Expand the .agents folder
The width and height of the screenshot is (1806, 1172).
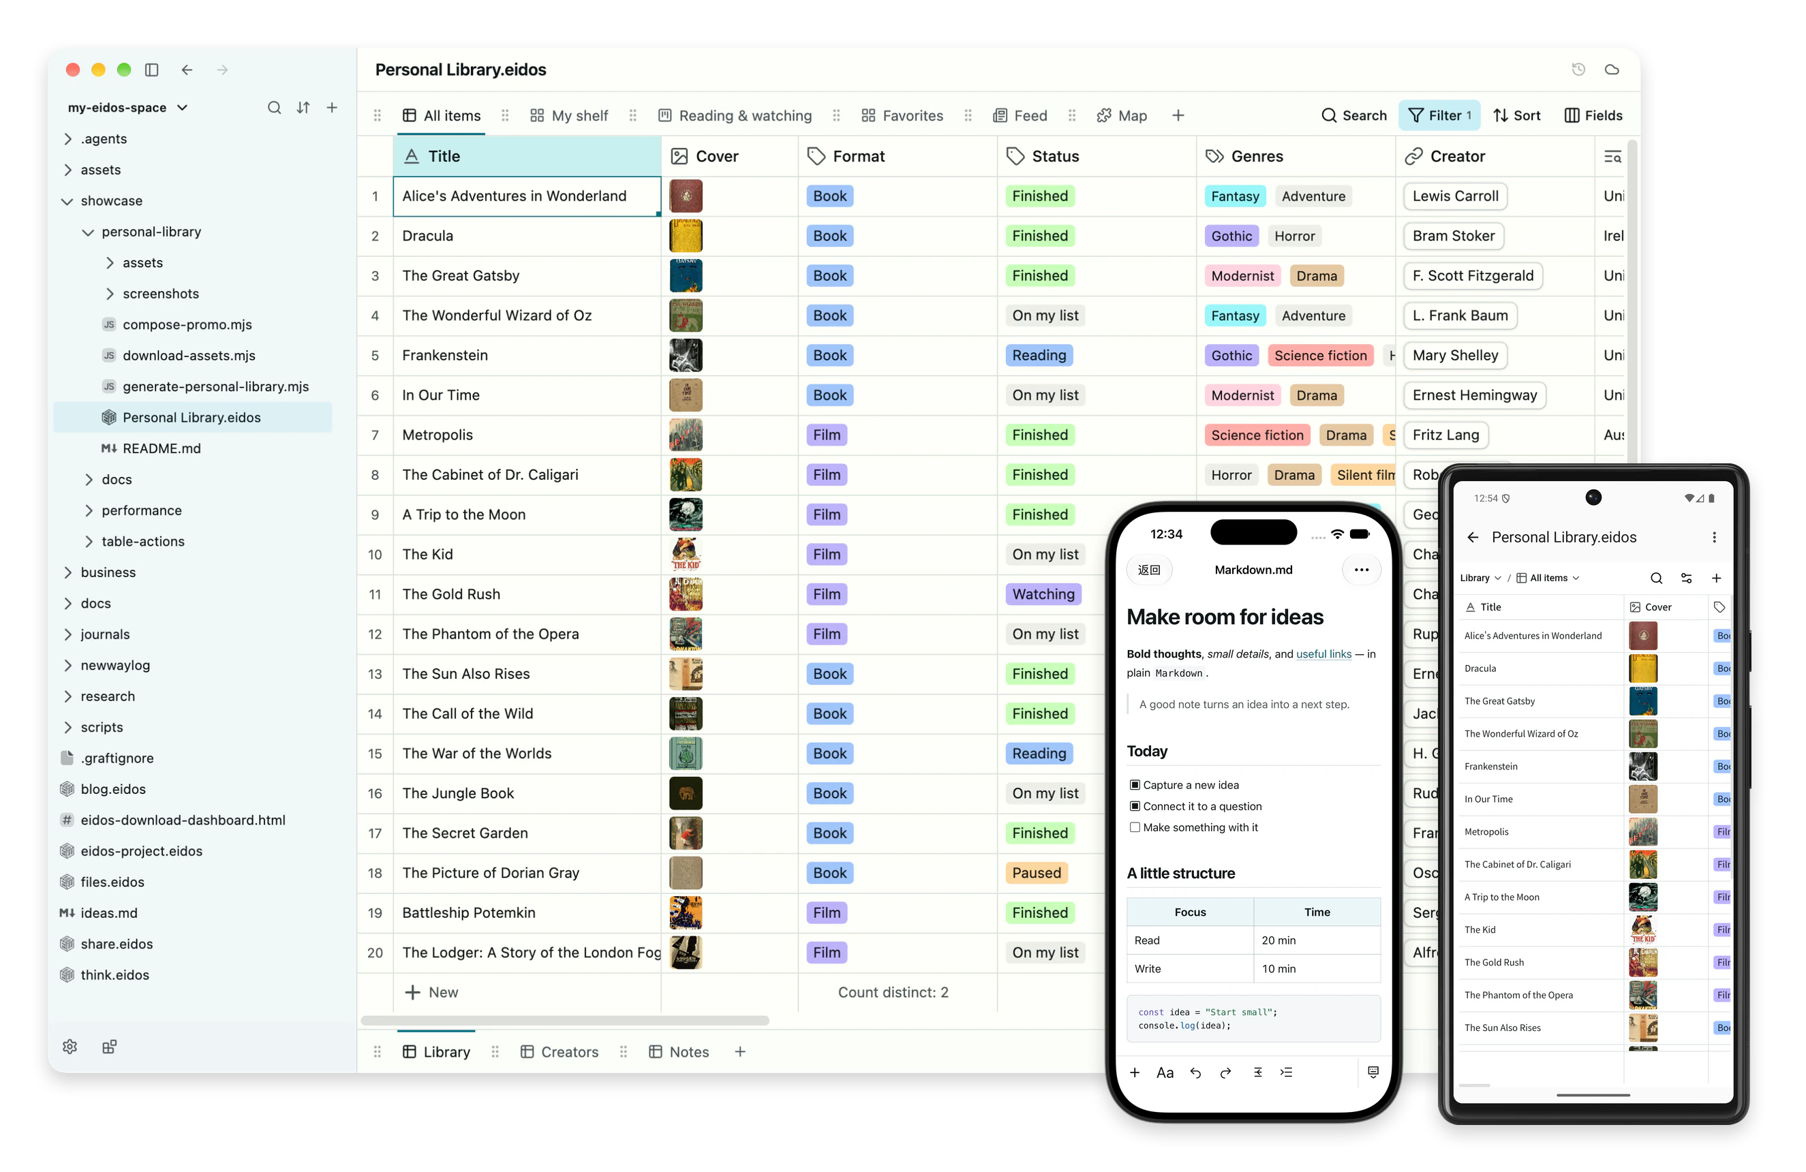click(67, 139)
